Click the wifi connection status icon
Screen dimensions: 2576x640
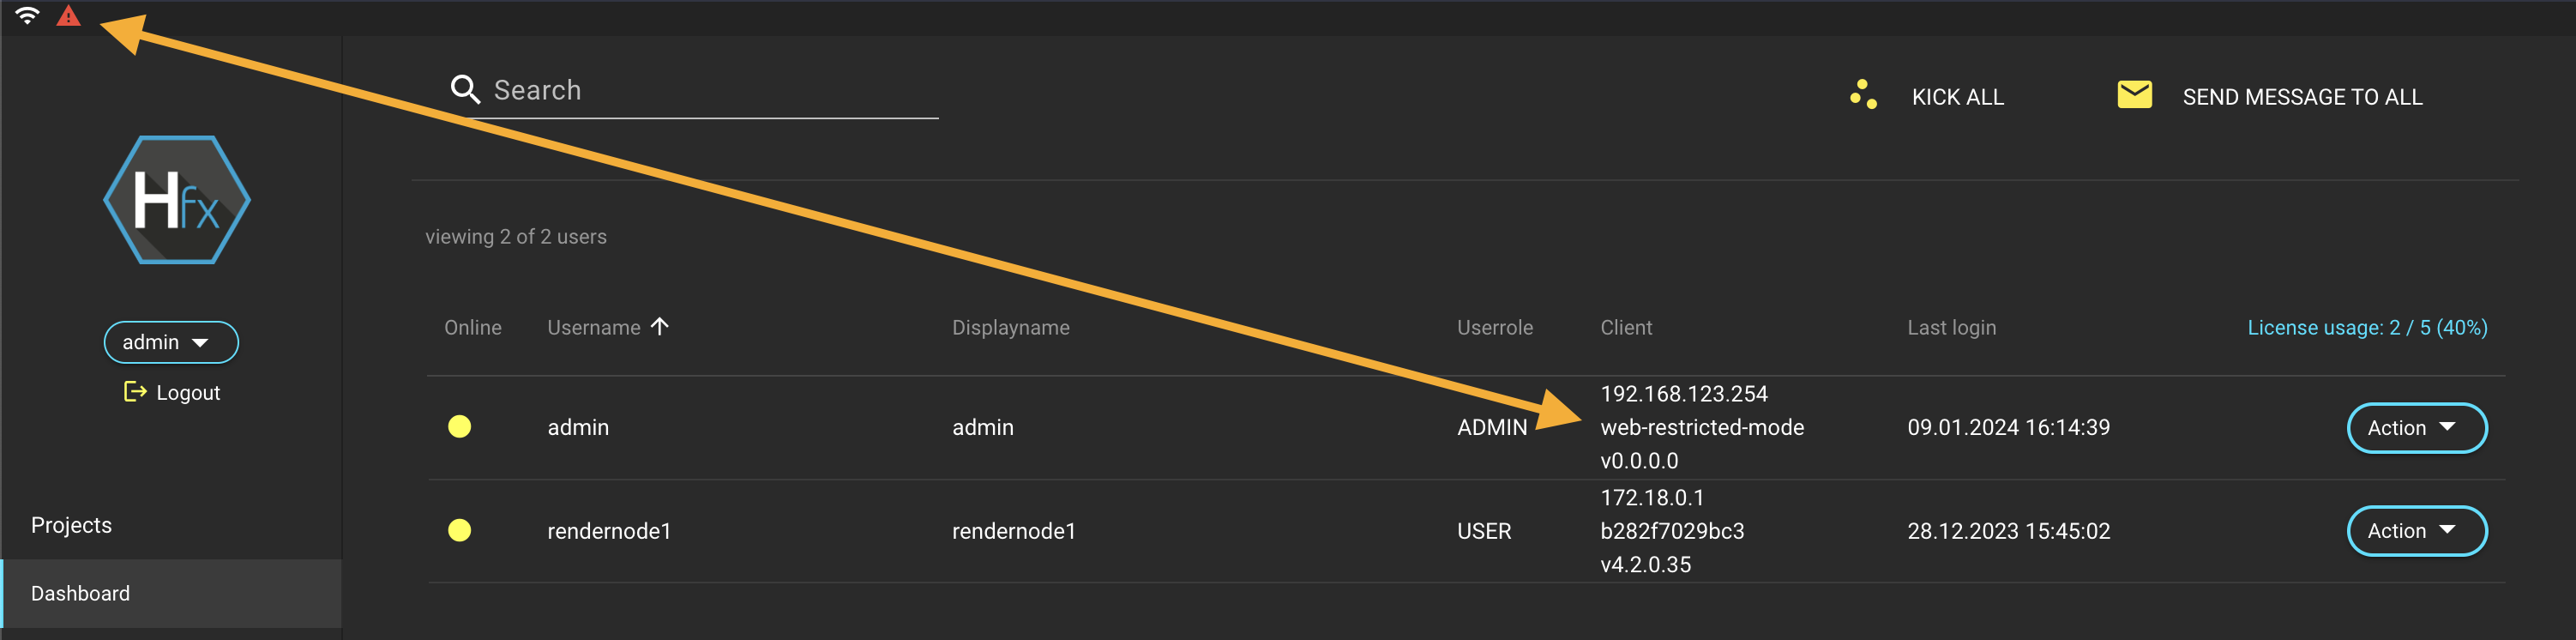[27, 16]
